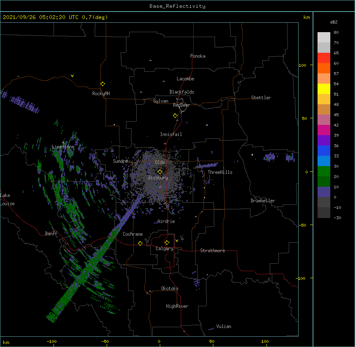Pick the magenta swatch in the dBZ legend
This screenshot has width=355, height=347.
click(324, 130)
